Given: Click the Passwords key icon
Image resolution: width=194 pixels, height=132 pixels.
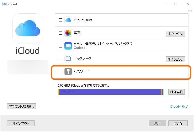Looking at the screenshot, I should [x=68, y=71].
